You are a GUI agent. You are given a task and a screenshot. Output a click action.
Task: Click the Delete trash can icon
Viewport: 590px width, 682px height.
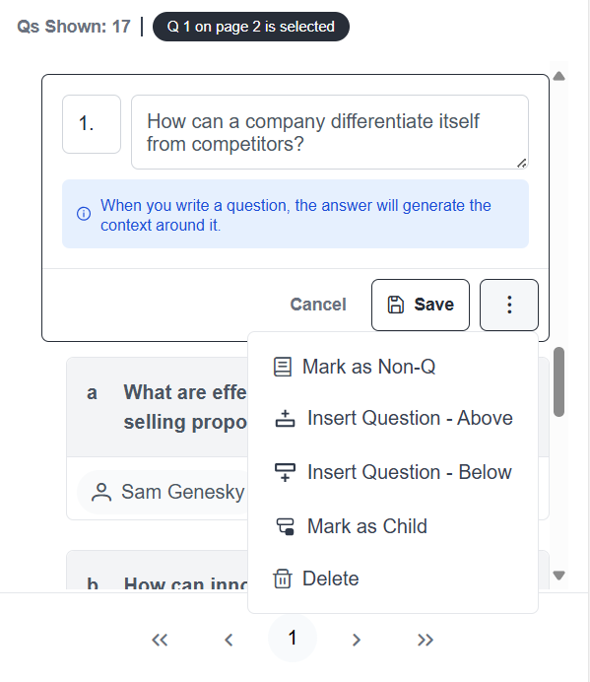click(282, 579)
